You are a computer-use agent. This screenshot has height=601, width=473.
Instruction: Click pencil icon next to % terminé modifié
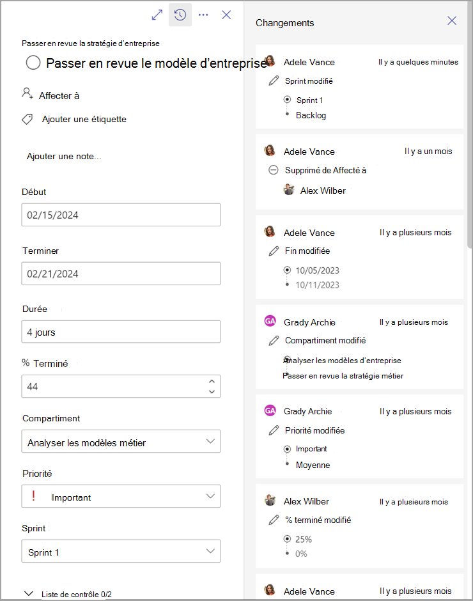[x=274, y=520]
